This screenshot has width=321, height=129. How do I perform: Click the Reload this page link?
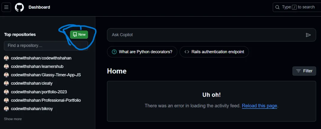click(x=259, y=106)
